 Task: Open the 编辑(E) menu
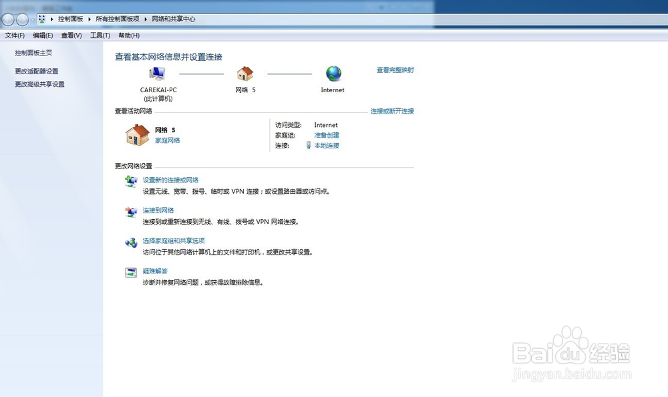43,35
